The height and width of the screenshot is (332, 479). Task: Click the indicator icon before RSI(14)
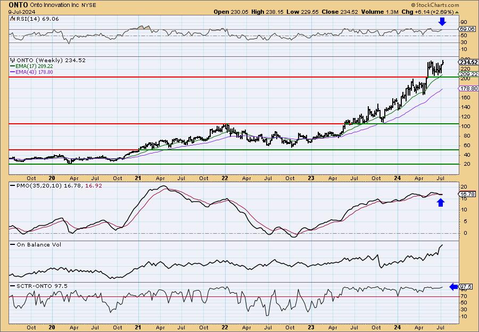[12, 19]
